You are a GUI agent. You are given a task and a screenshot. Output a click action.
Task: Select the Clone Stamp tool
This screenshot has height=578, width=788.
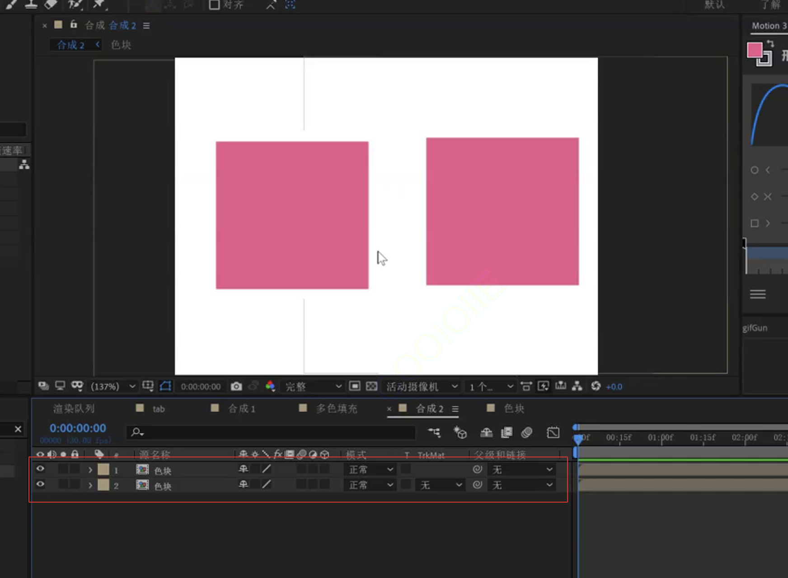click(x=31, y=4)
